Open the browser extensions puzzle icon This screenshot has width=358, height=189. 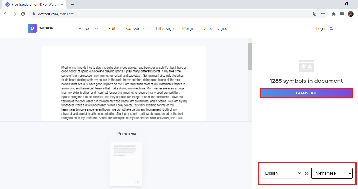(333, 14)
